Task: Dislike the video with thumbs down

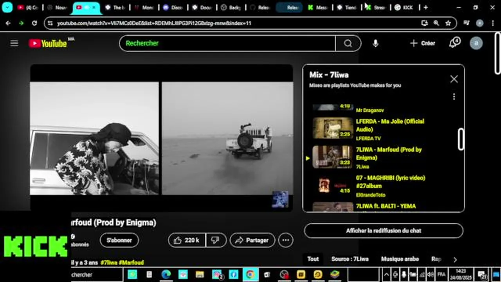Action: (x=216, y=240)
